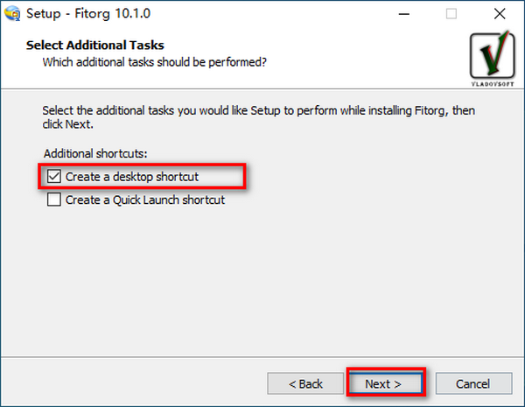This screenshot has width=525, height=407.
Task: Uncheck the desktop shortcut checkbox
Action: (x=54, y=177)
